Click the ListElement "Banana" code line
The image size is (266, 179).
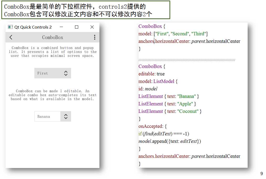pyautogui.click(x=169, y=96)
